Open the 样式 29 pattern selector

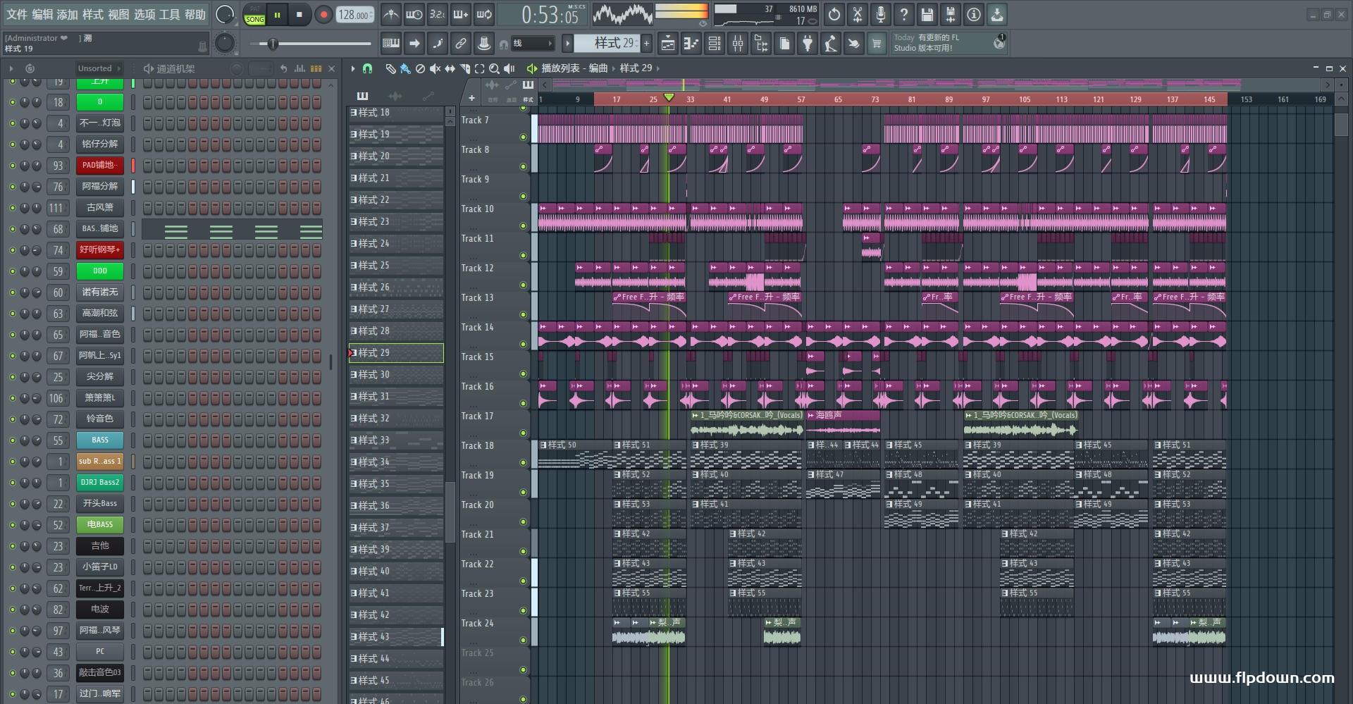tap(607, 44)
